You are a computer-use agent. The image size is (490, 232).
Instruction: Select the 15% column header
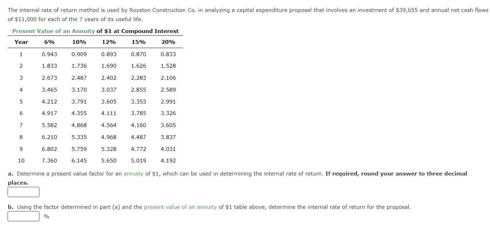click(x=138, y=42)
